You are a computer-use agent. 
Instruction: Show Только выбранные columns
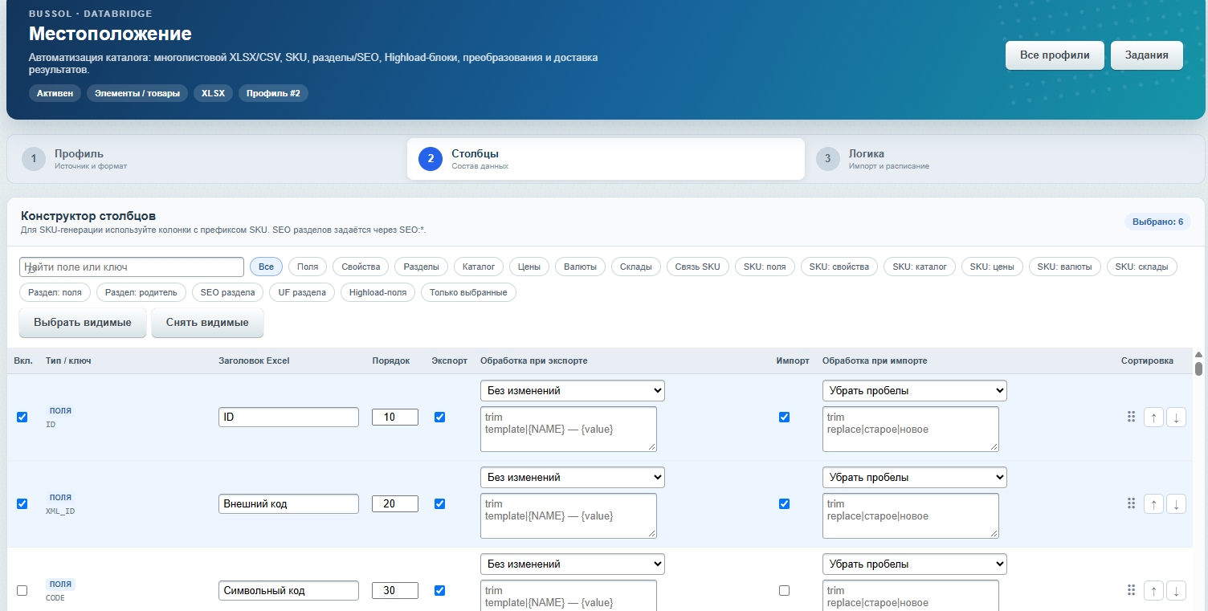coord(468,292)
